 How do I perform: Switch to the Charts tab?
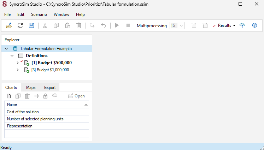(x=11, y=88)
